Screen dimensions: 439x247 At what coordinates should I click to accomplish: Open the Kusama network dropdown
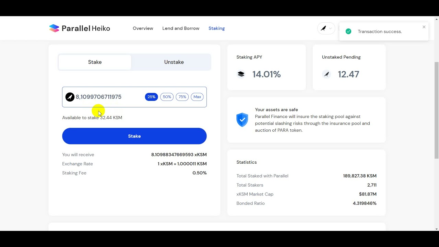coord(326,28)
